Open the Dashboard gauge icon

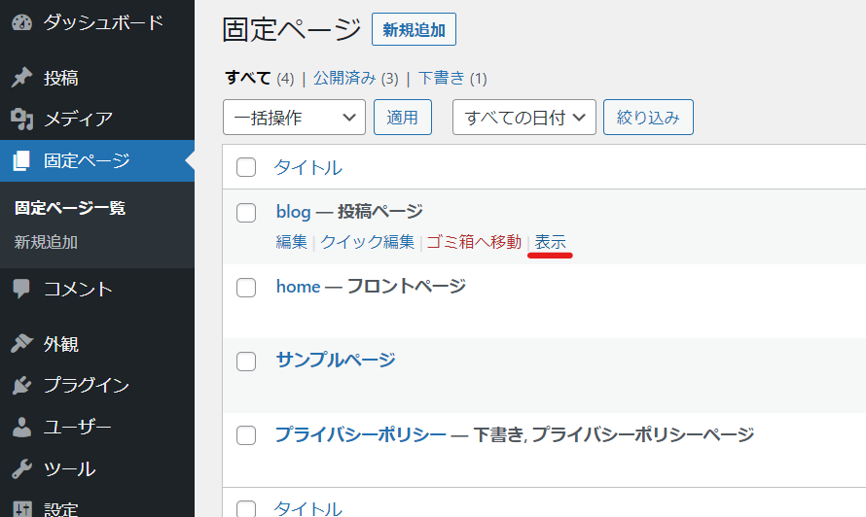(22, 22)
